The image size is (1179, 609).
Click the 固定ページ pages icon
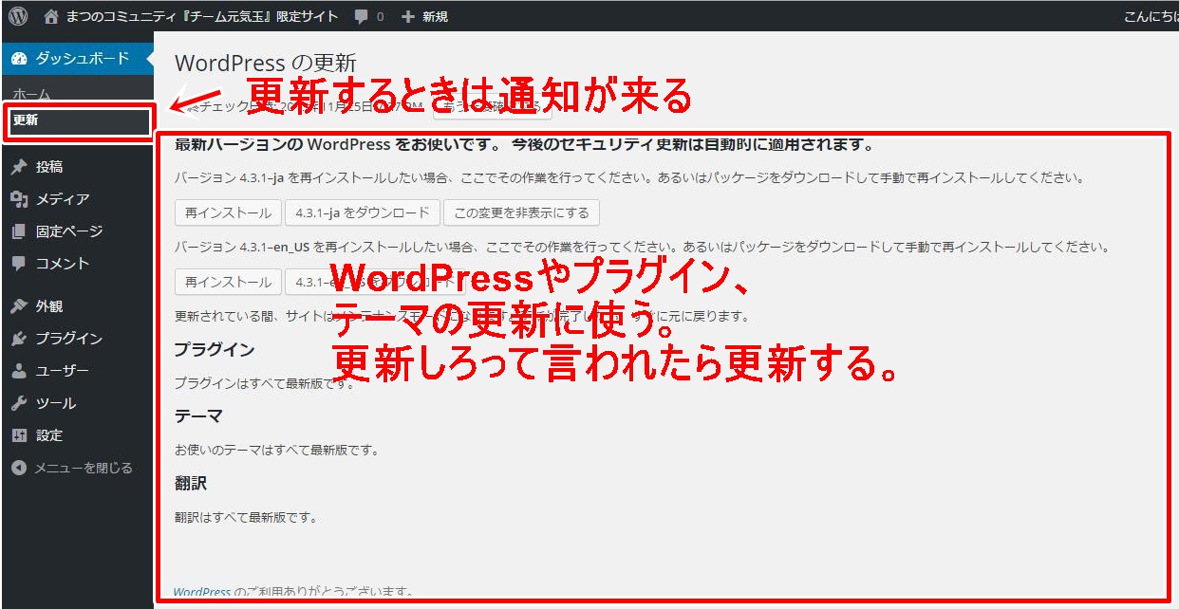19,231
